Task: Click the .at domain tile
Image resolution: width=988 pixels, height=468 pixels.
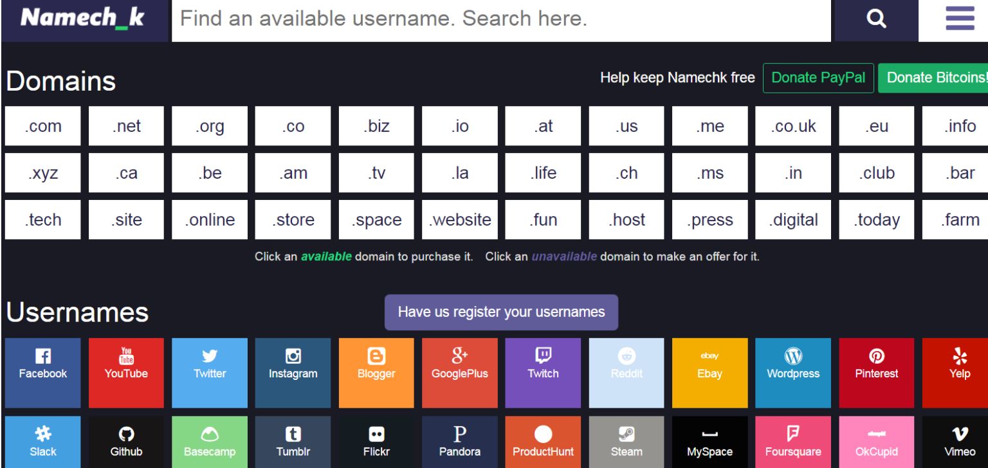Action: 543,126
